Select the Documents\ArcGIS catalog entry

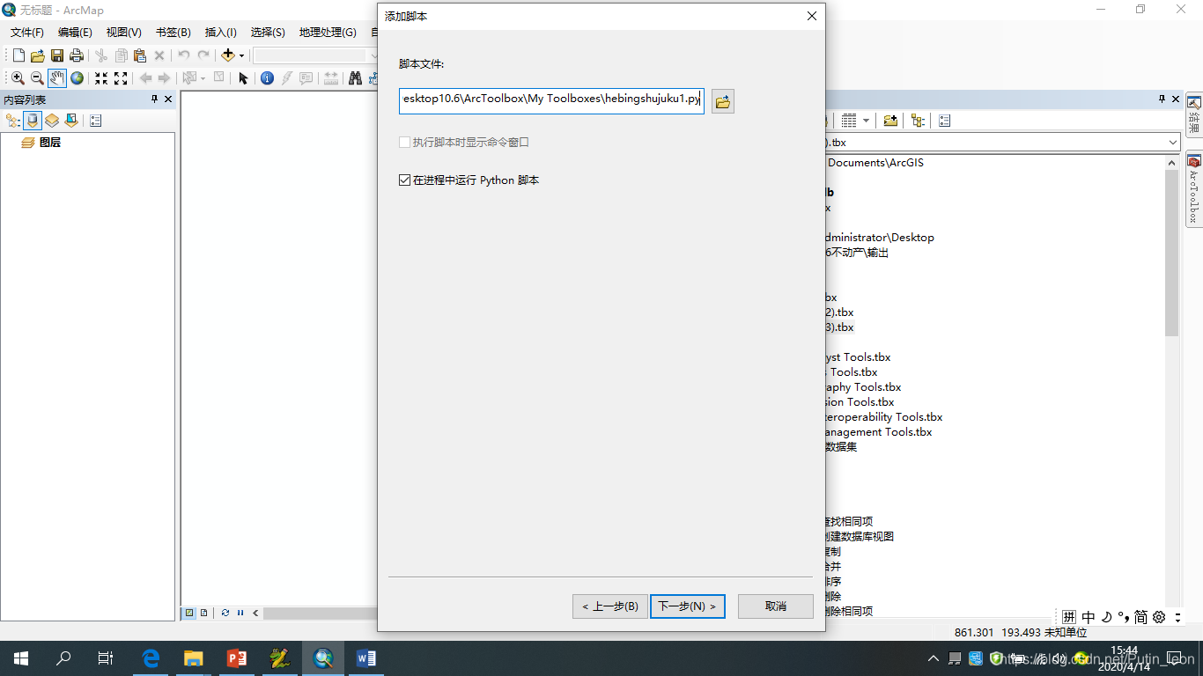(x=875, y=163)
